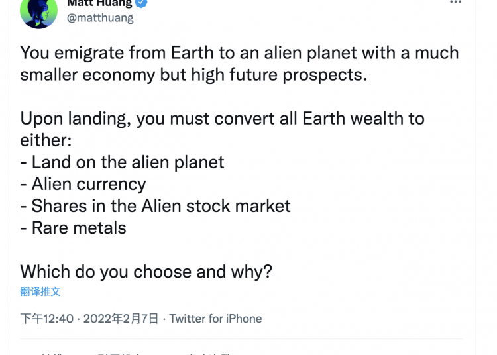Click the word 'either:' in the tweet
Image resolution: width=497 pixels, height=355 pixels.
click(x=45, y=140)
